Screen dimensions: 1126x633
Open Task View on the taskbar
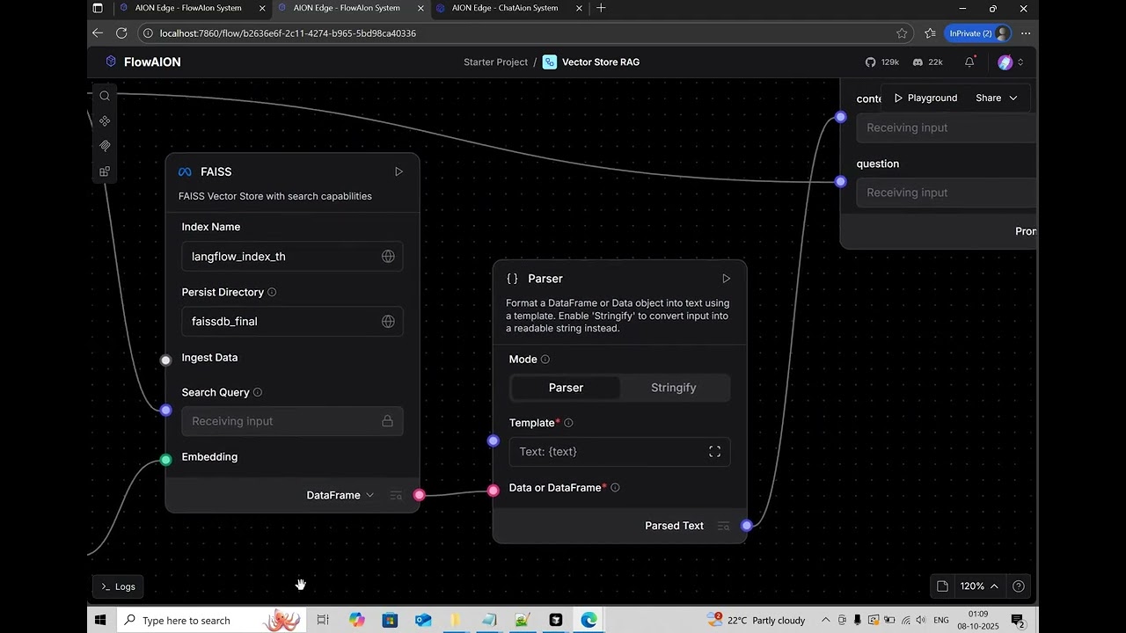point(323,621)
